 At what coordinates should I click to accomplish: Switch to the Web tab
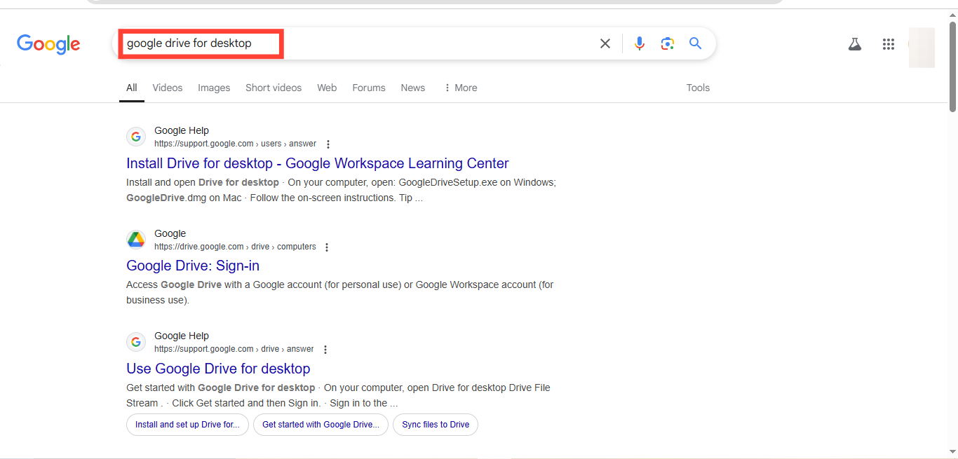point(327,88)
